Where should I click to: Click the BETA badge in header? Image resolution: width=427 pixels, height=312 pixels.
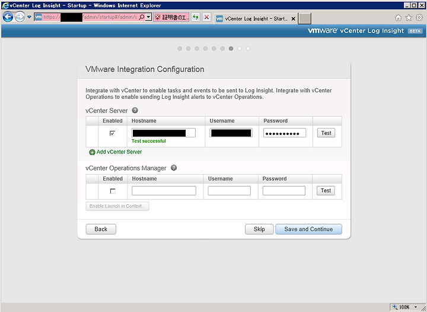coord(415,31)
